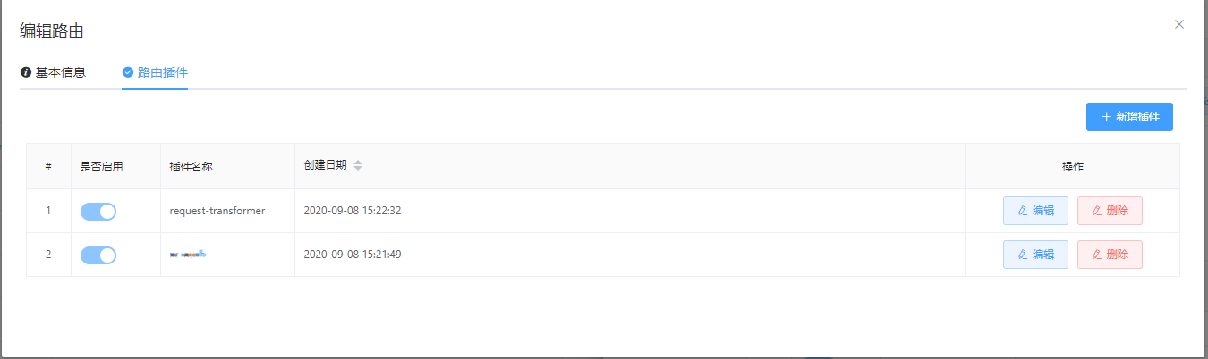
Task: Click the delete icon in row 1 删除
Action: tap(1097, 211)
